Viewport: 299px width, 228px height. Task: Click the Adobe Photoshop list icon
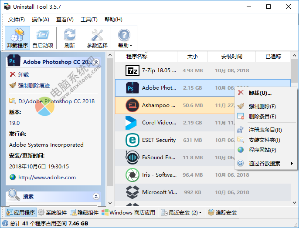coord(132,88)
